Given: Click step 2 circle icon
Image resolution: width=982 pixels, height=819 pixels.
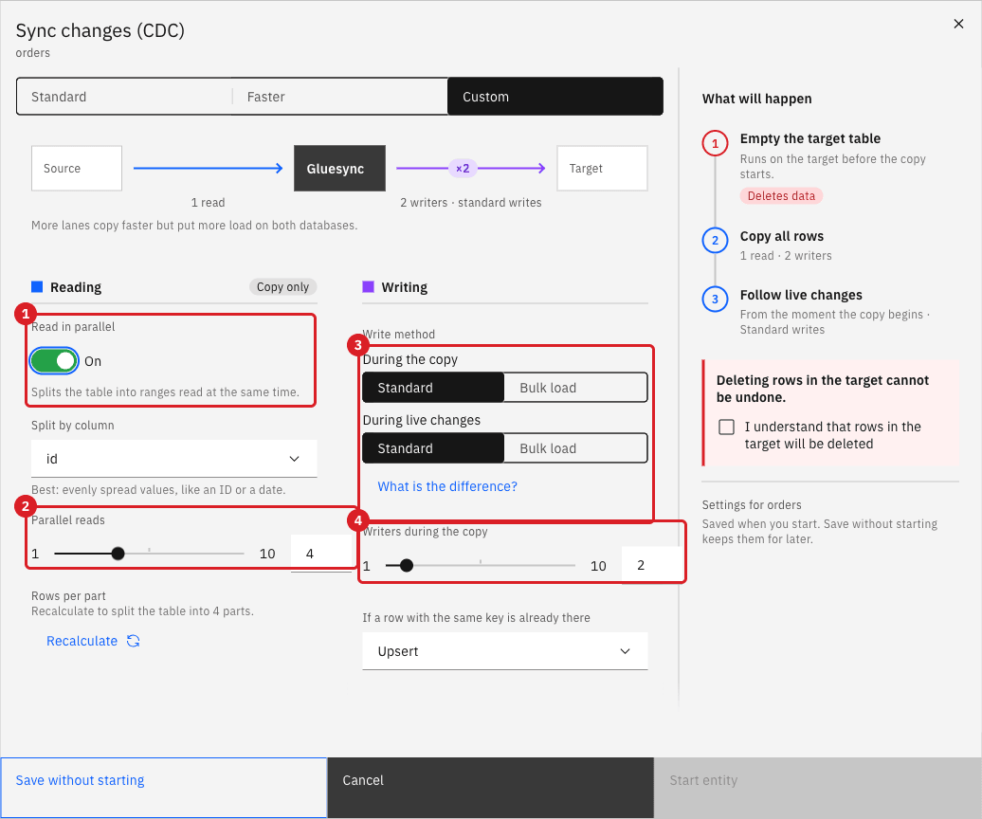Looking at the screenshot, I should [715, 241].
